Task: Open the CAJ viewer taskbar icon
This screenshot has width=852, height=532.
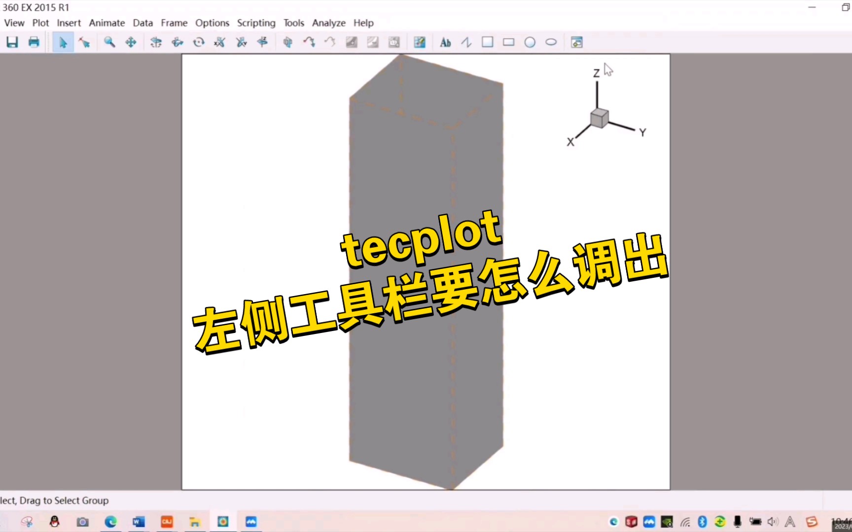Action: (167, 522)
